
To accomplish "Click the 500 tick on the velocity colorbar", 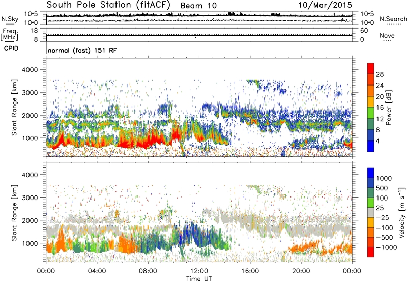I will [x=383, y=188].
